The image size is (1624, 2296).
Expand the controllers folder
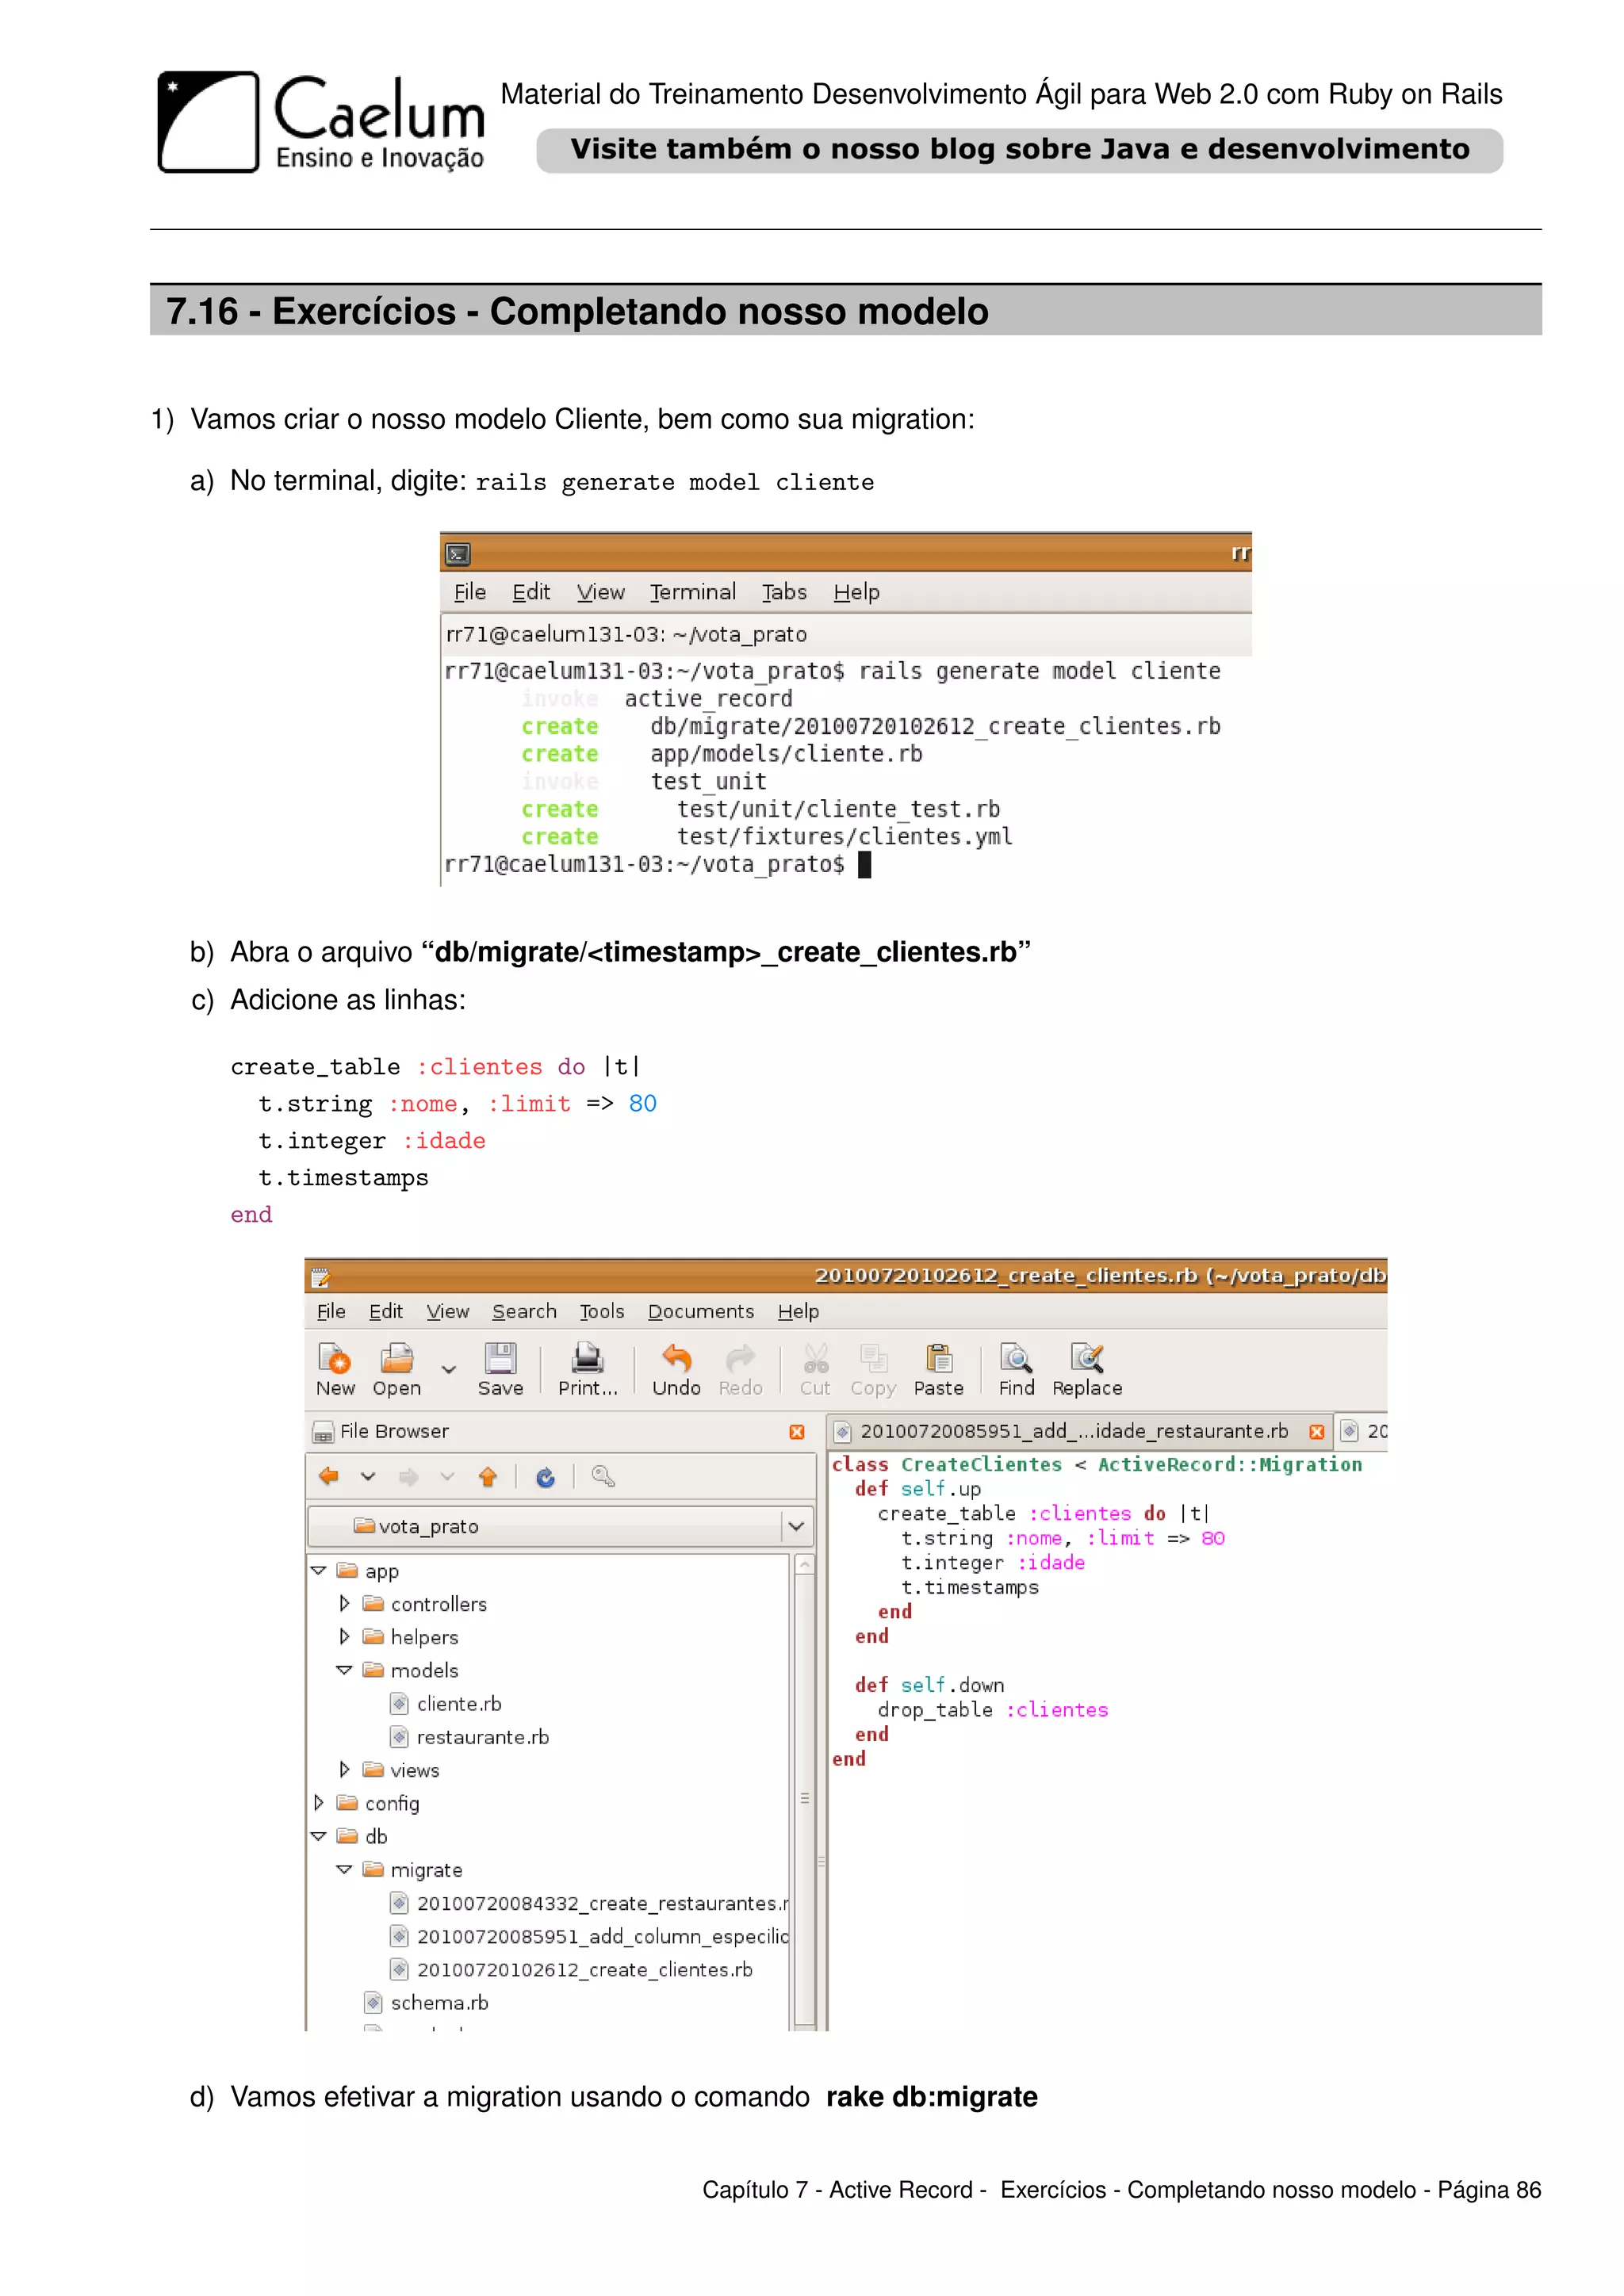[x=344, y=1604]
